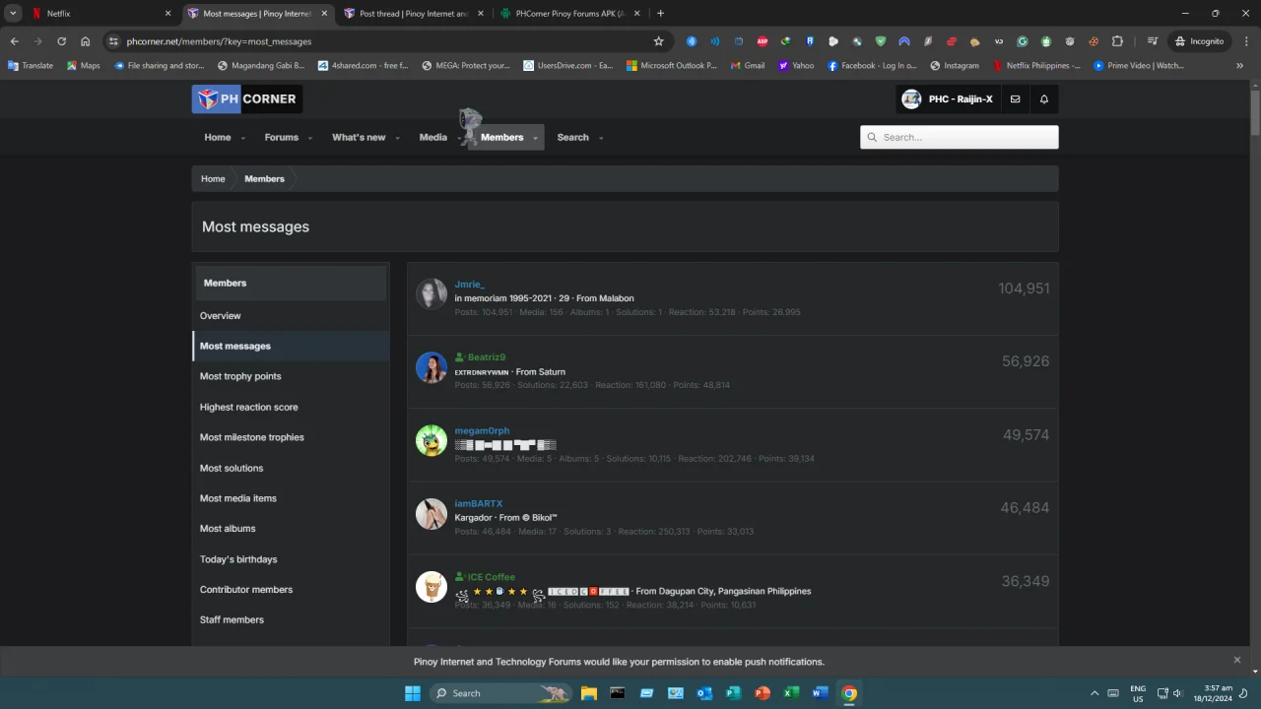The height and width of the screenshot is (709, 1261).
Task: View site information icon in address bar
Action: pos(113,41)
